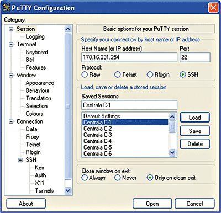Screen dimensions: 221x213
Task: Click the Host Name input field
Action: pyautogui.click(x=129, y=57)
